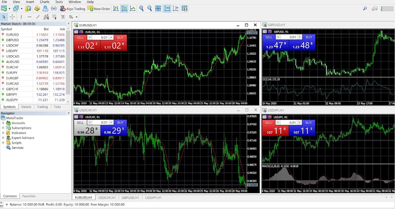Toggle the Chart Shift icon
This screenshot has width=395, height=209.
coord(175,9)
